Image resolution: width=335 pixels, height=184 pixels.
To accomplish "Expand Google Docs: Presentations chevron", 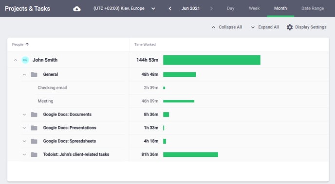I will [x=24, y=128].
